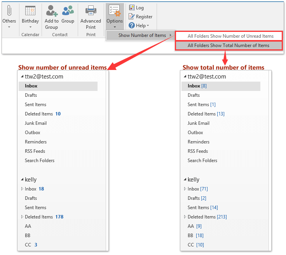Select the Group contacts icon
The image size is (286, 255).
pos(68,11)
